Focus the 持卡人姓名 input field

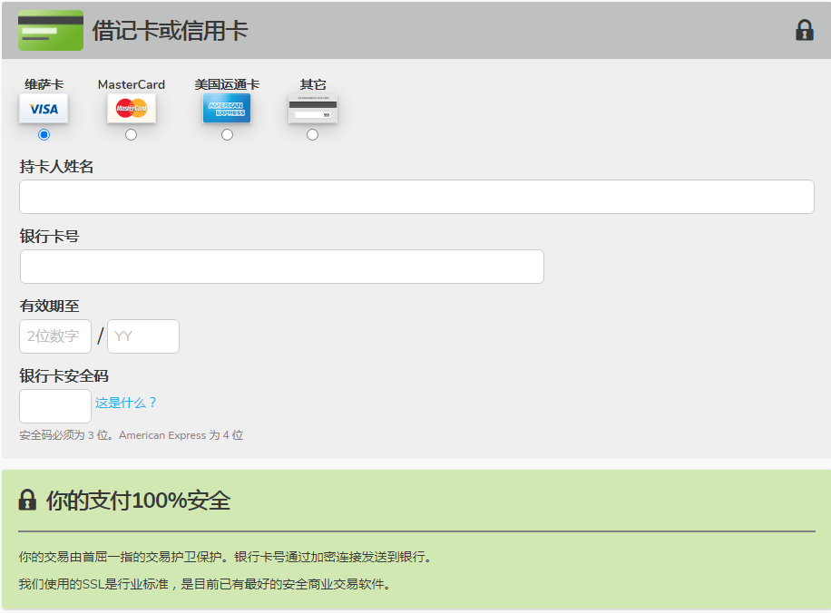(x=416, y=197)
